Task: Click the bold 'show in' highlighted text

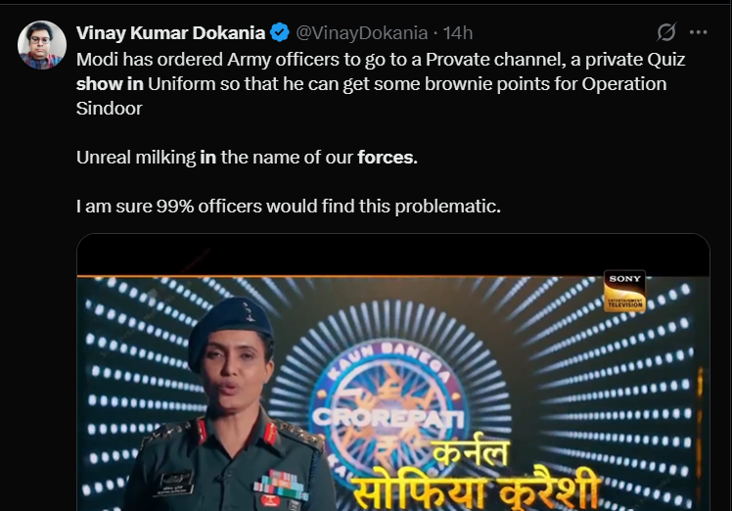Action: [110, 84]
